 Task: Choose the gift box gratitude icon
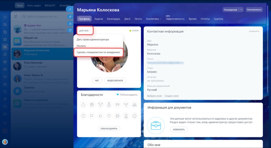coord(92,105)
